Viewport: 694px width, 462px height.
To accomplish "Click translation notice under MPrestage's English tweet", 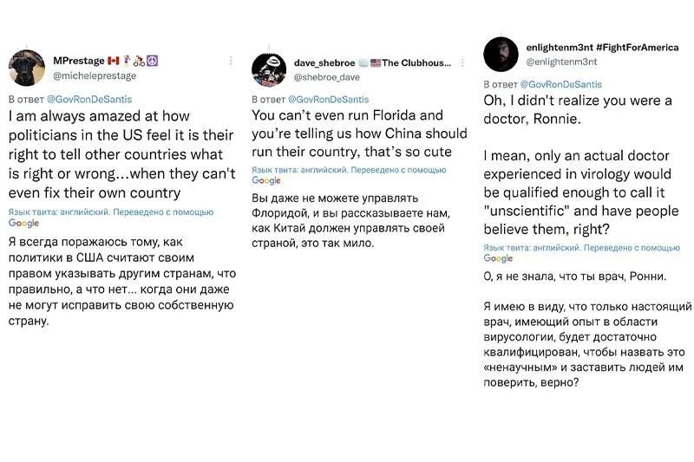I will tap(111, 212).
